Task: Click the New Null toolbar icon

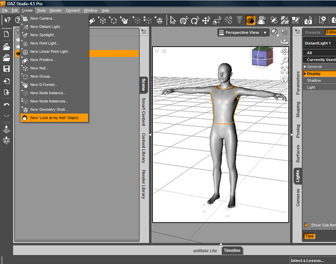Action: click(x=102, y=20)
